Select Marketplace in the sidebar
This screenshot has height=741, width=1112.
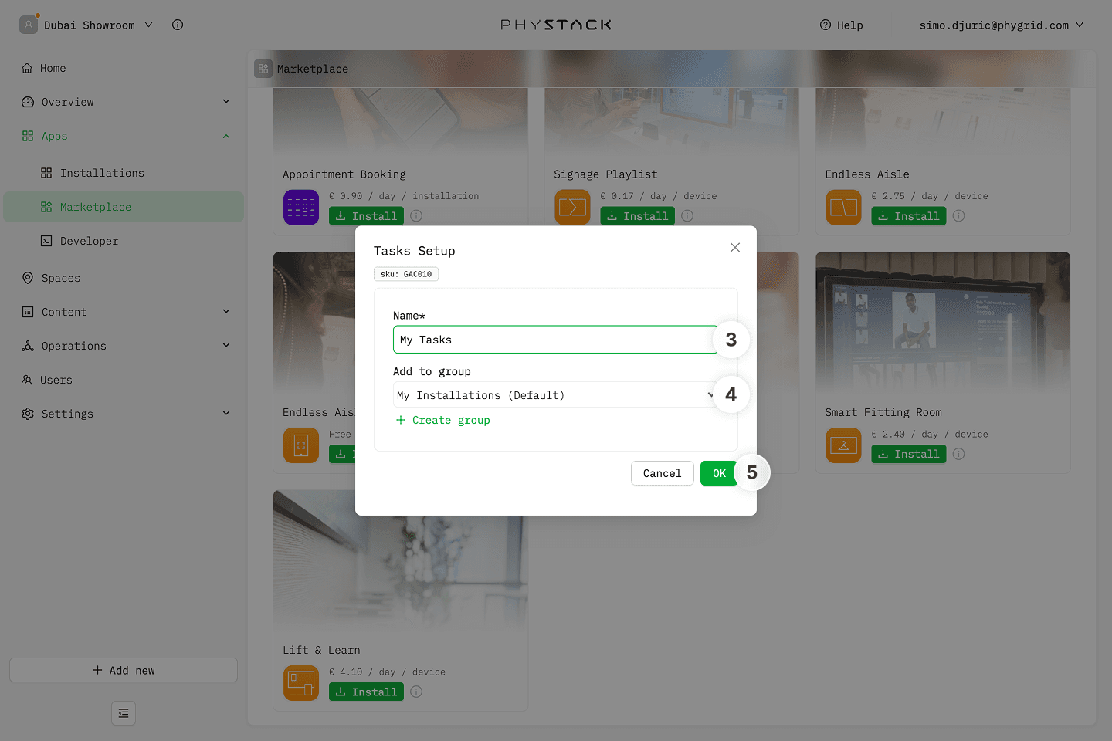click(124, 207)
